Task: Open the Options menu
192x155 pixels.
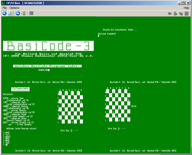Action: coord(14,8)
